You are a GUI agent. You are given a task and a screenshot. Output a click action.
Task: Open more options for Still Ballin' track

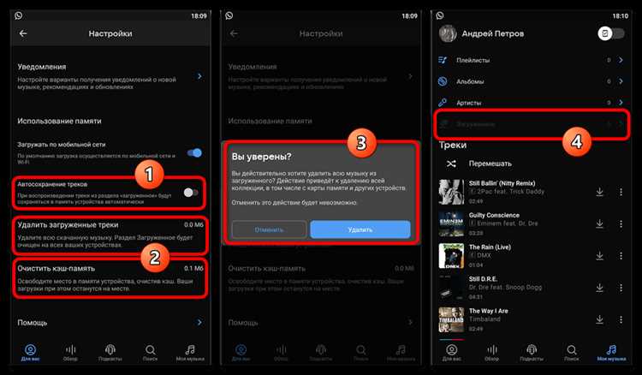pyautogui.click(x=621, y=192)
